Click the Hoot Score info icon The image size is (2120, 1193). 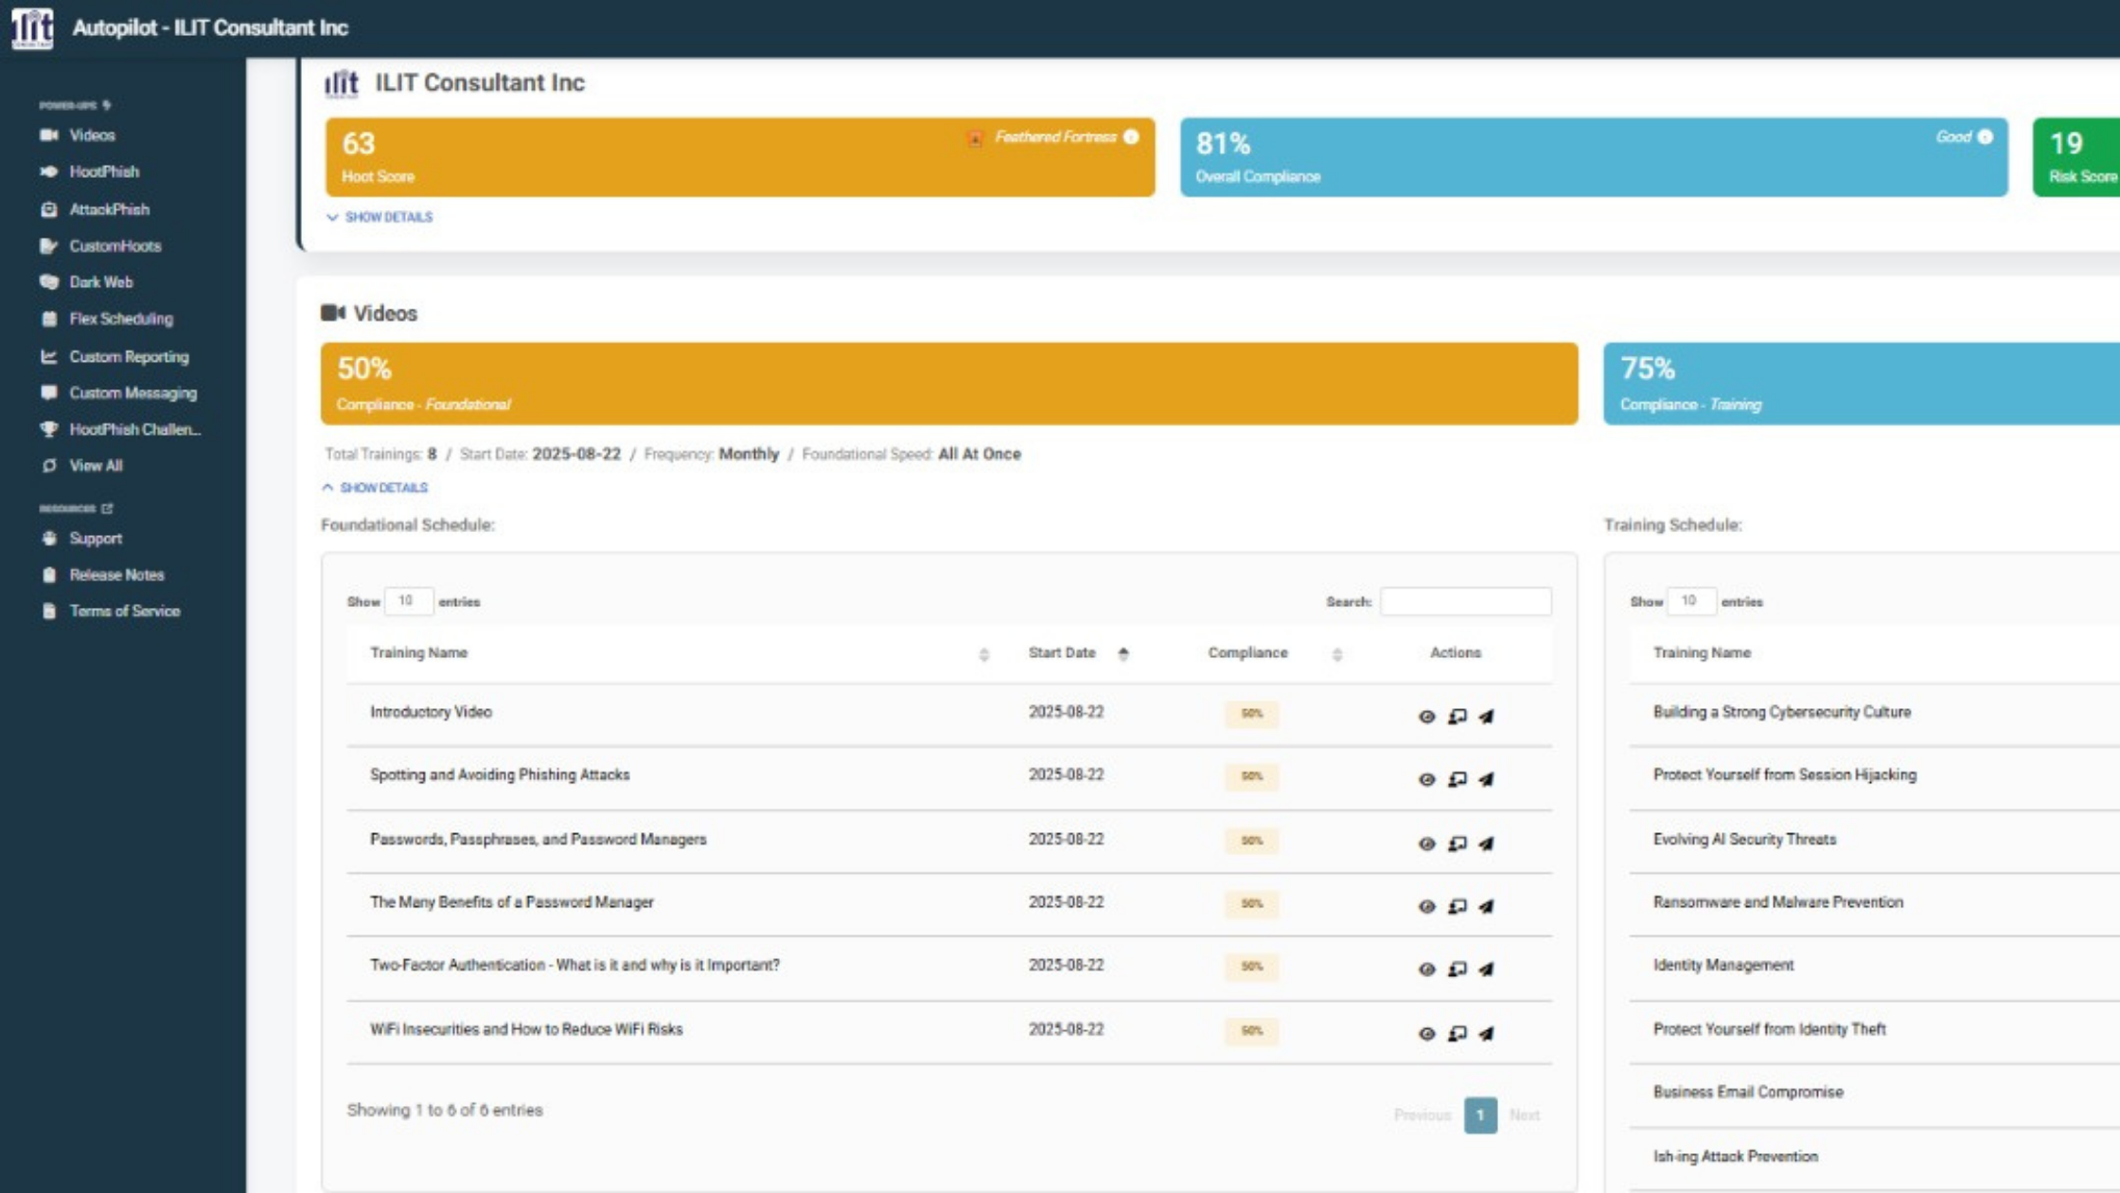click(x=1131, y=137)
